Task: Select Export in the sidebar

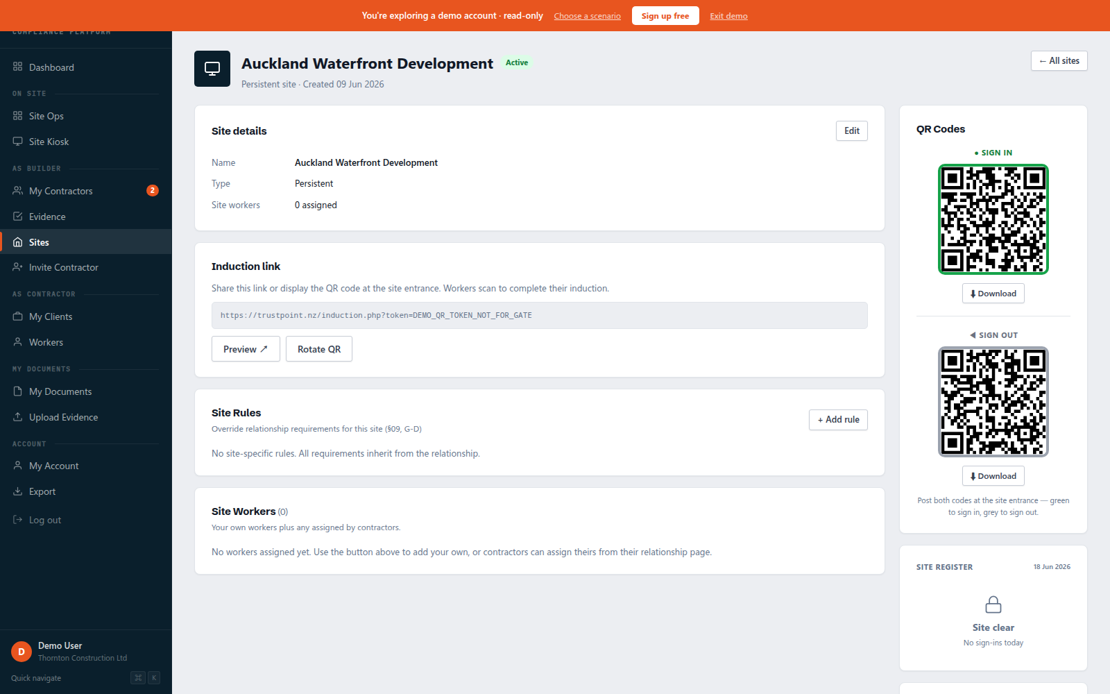Action: [86, 491]
